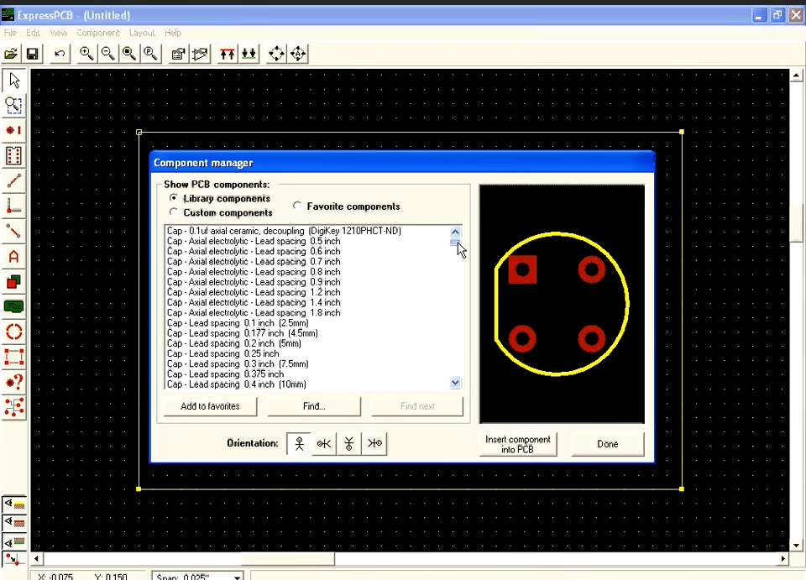806x580 pixels.
Task: Click the Find button
Action: click(313, 406)
